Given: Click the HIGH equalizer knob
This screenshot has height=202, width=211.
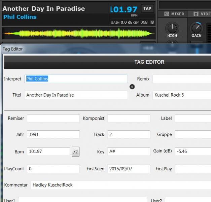Looking at the screenshot, I should point(172,28).
